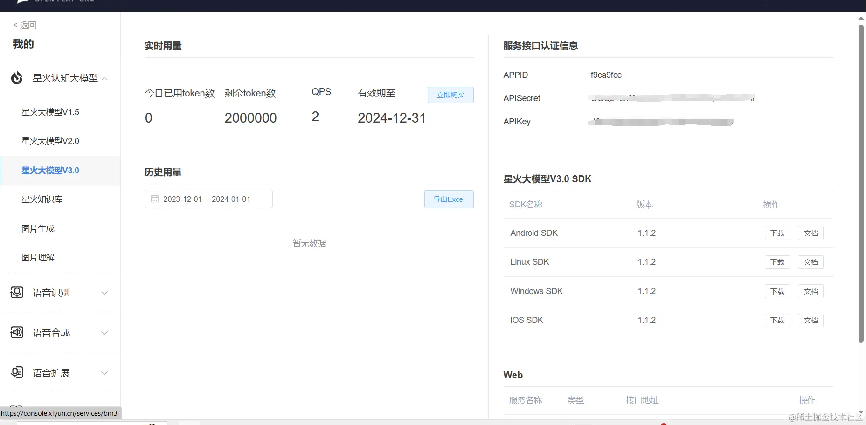
Task: Click the page vertical scrollbar thumb
Action: [x=861, y=184]
